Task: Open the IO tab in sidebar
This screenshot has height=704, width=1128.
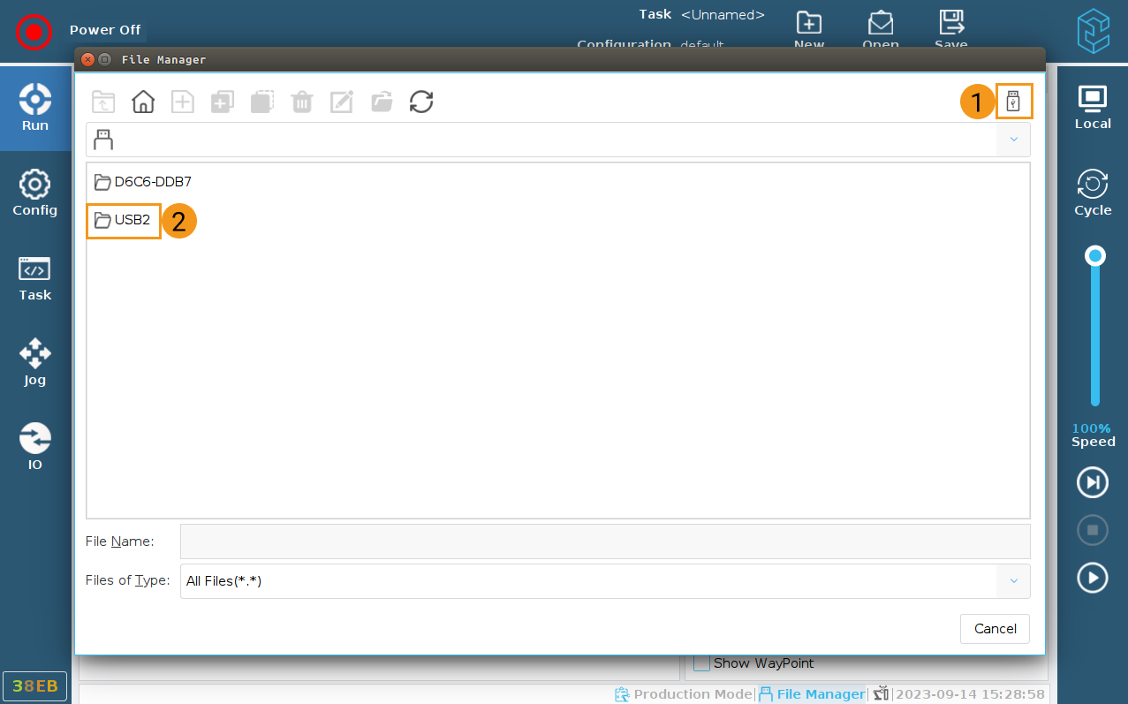Action: pos(35,447)
